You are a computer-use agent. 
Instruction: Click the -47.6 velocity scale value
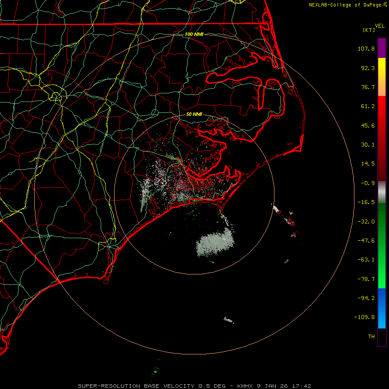click(366, 241)
